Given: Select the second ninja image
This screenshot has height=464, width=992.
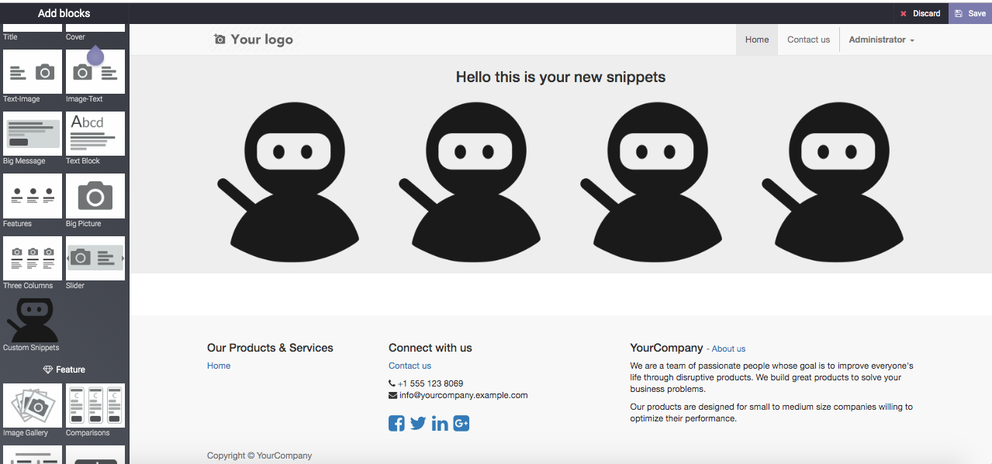Looking at the screenshot, I should [x=470, y=182].
